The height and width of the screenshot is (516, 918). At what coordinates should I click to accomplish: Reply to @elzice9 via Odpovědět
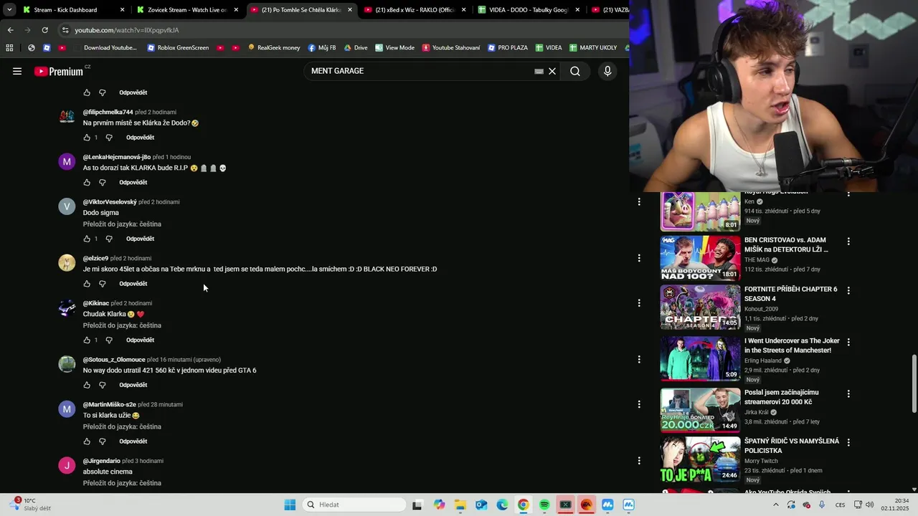click(x=133, y=284)
